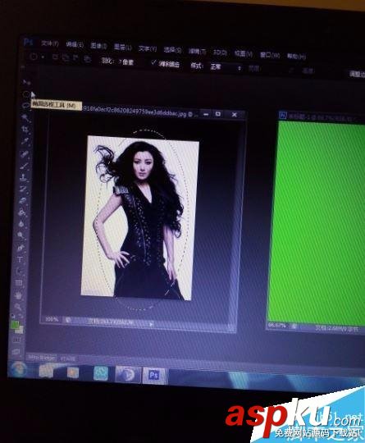365x443 pixels.
Task: Switch to the Mini Bridge tab
Action: click(x=42, y=358)
